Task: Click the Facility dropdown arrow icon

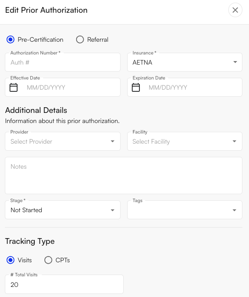Action: tap(234, 141)
